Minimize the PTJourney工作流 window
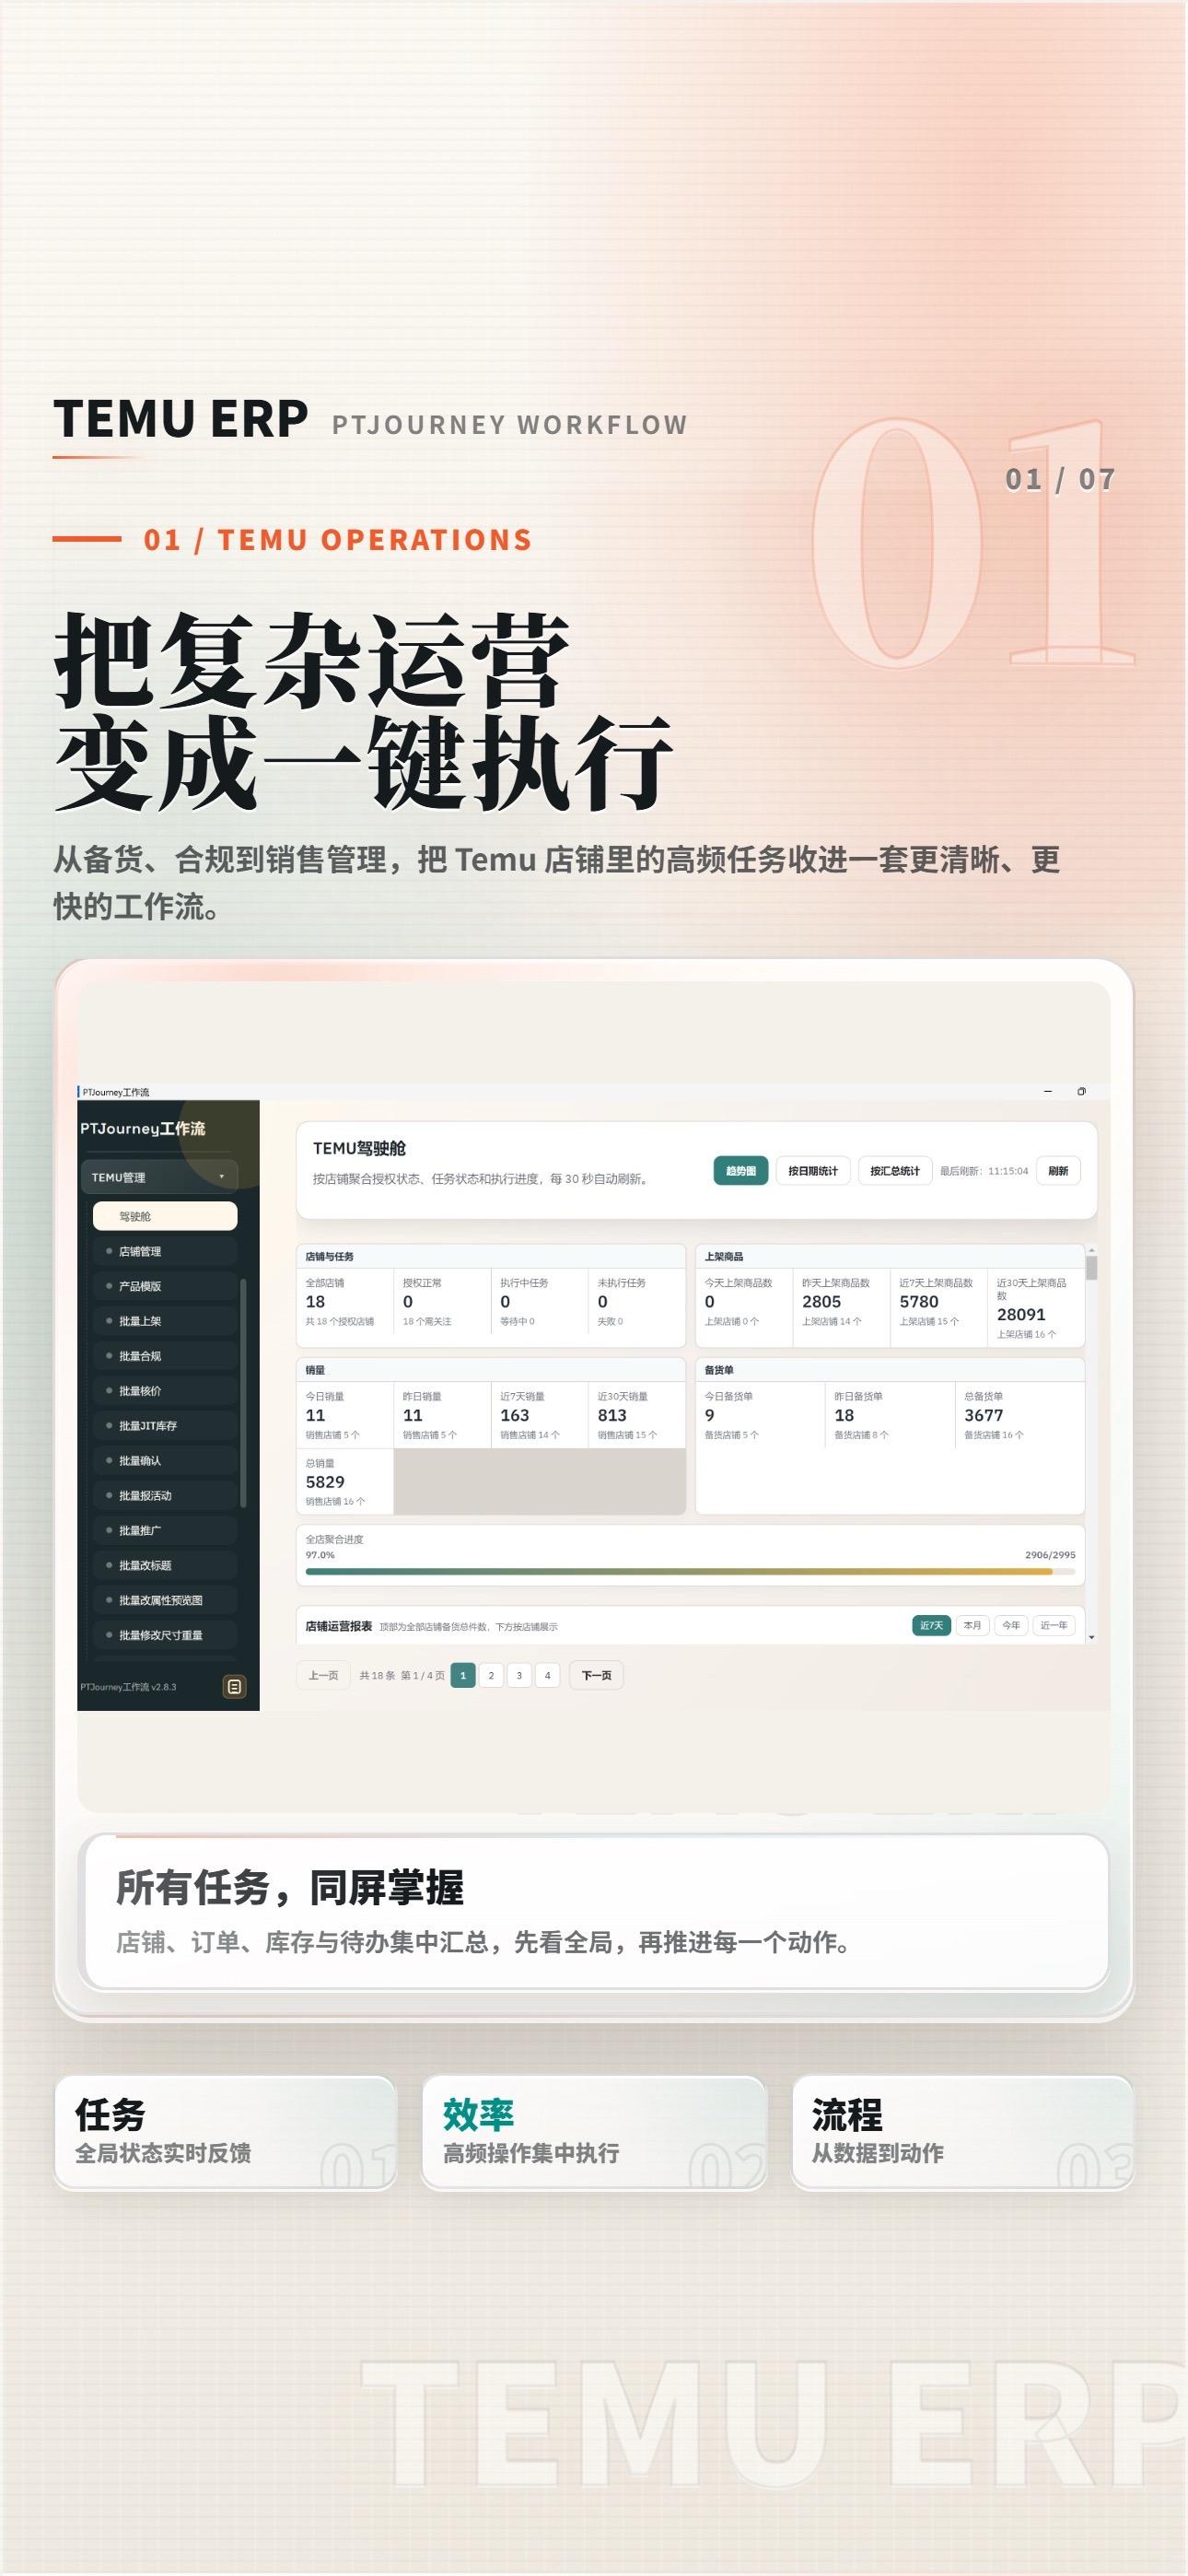 coord(1048,1091)
